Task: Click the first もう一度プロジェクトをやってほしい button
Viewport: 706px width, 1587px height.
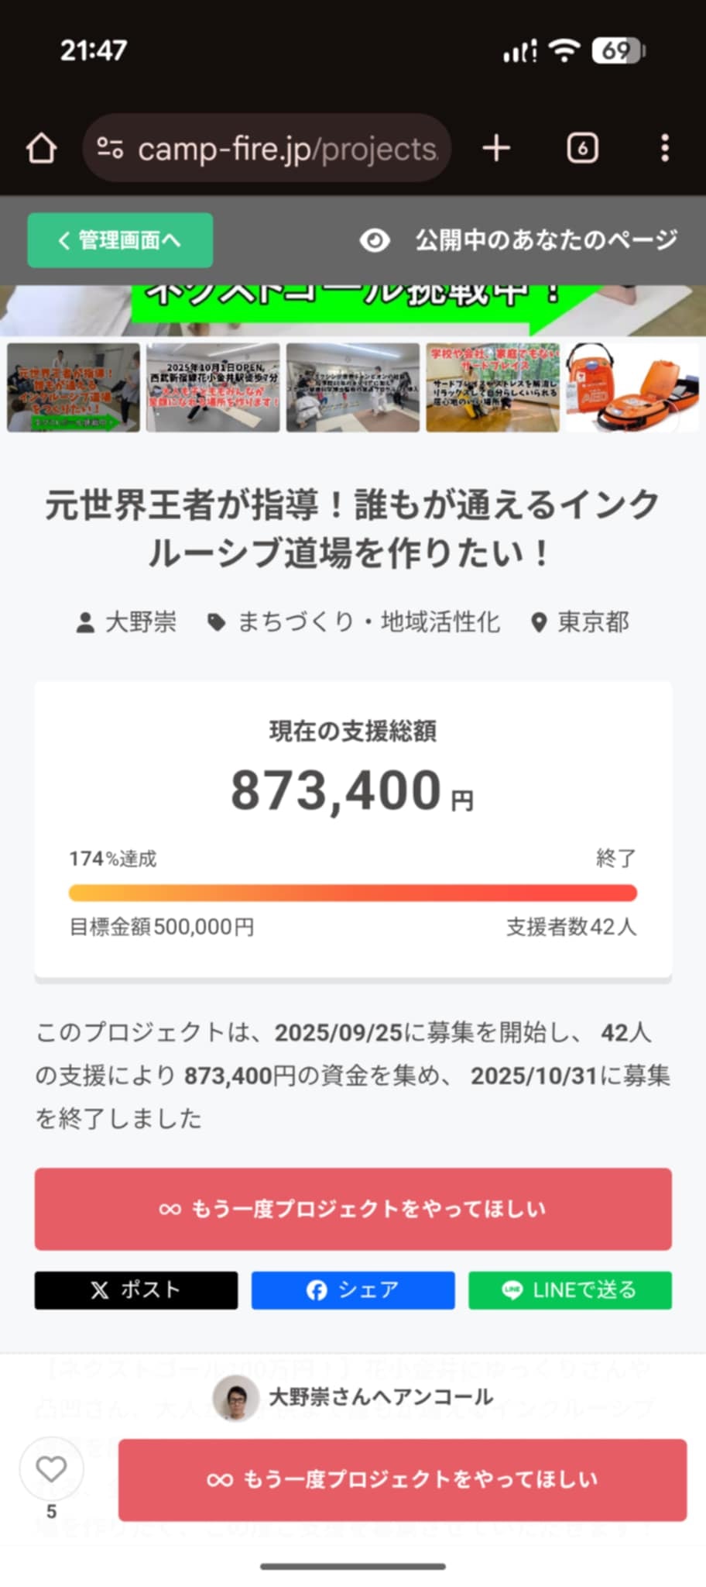Action: pyautogui.click(x=353, y=1209)
